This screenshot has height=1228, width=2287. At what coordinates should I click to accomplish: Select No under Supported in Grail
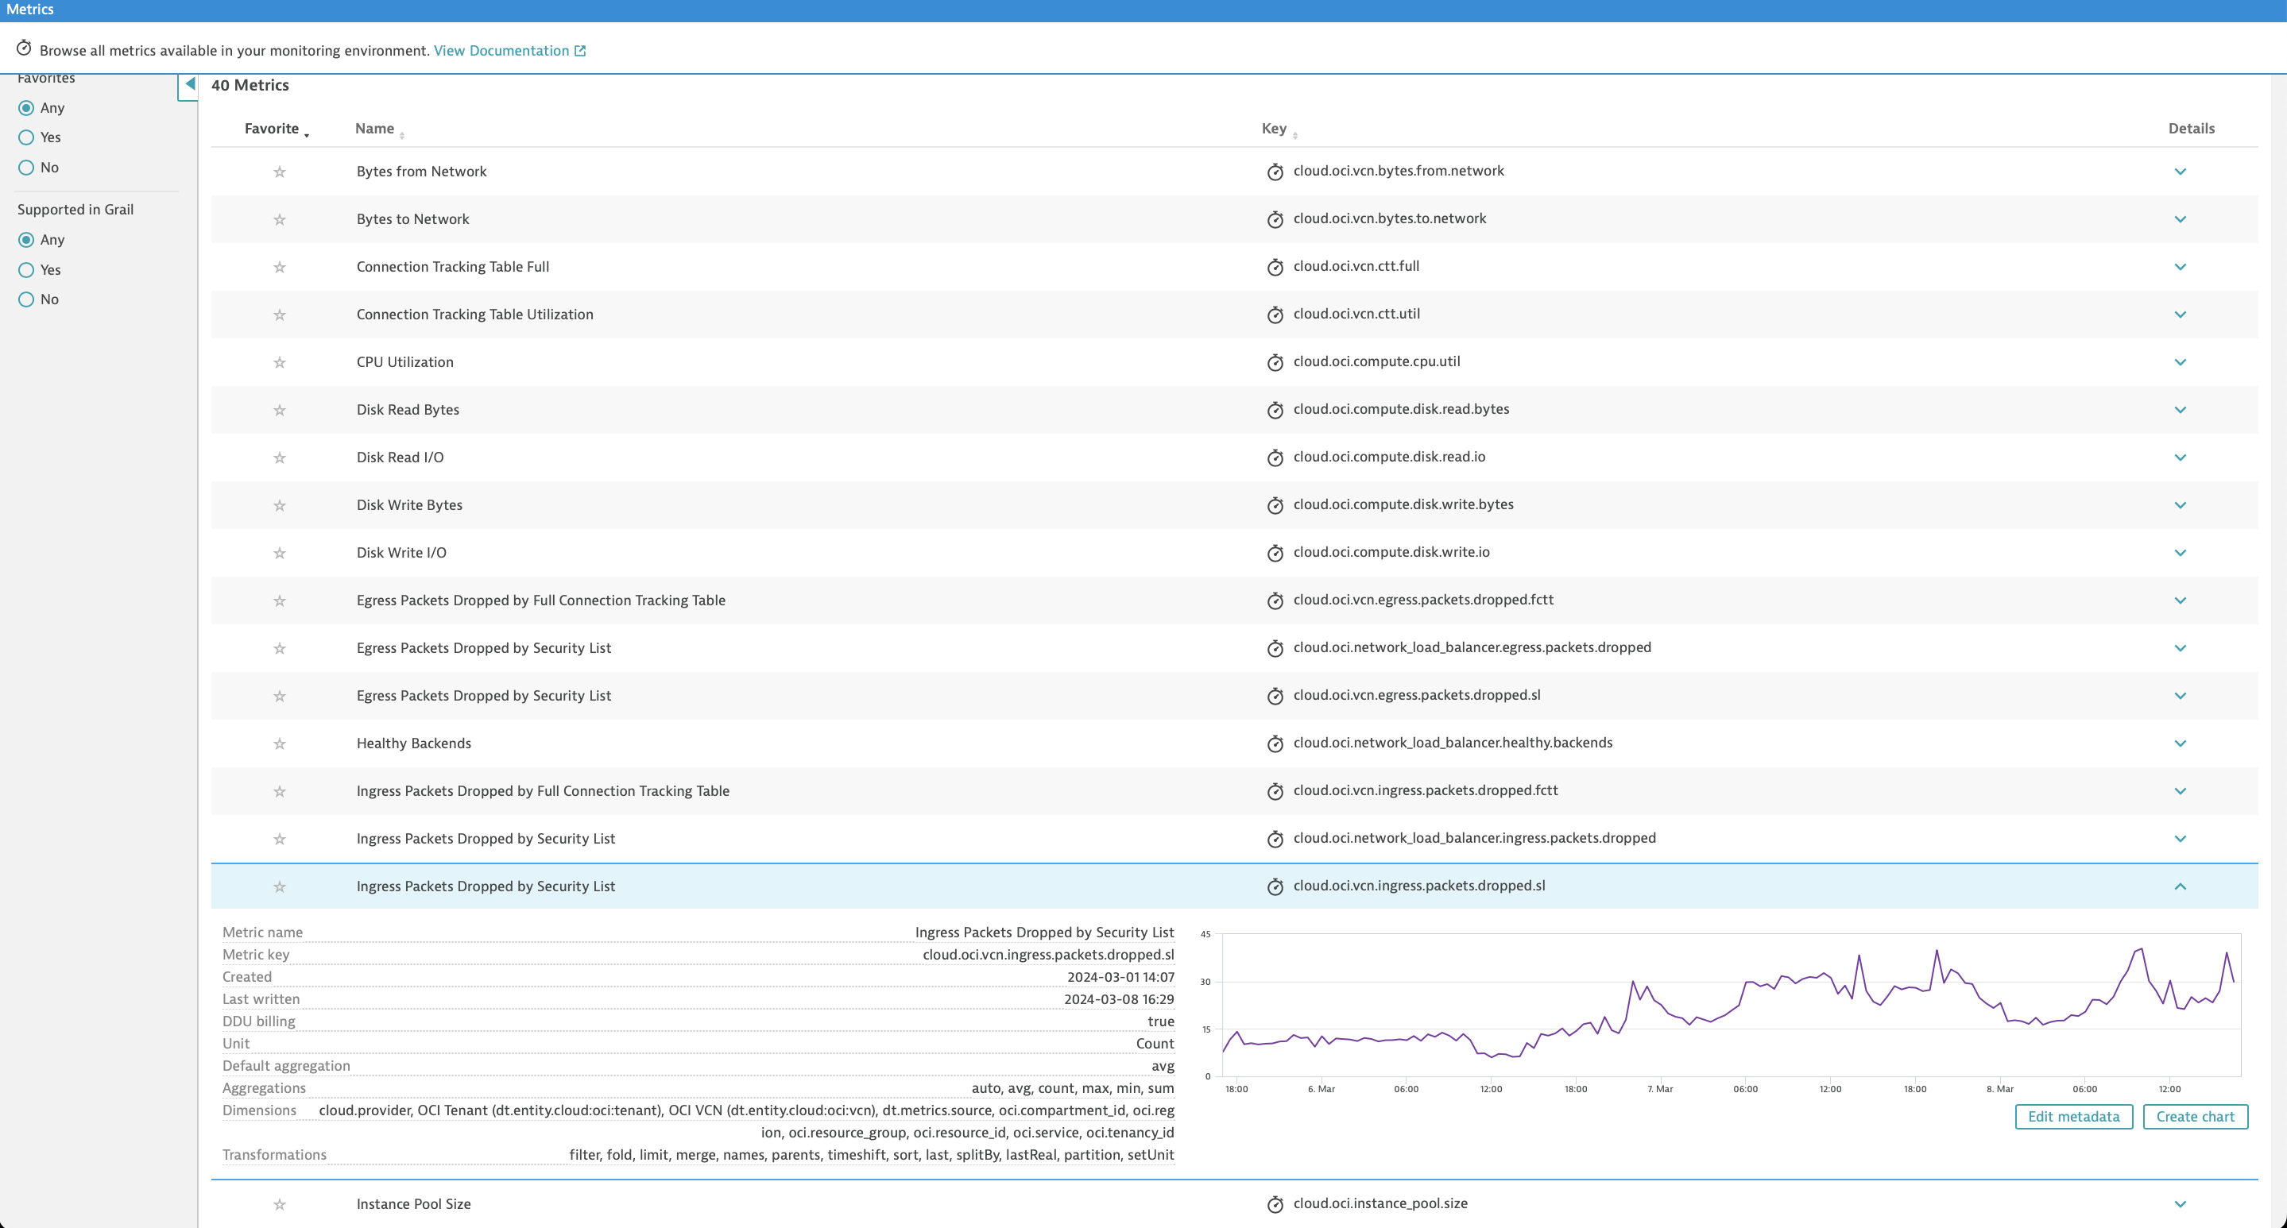27,300
